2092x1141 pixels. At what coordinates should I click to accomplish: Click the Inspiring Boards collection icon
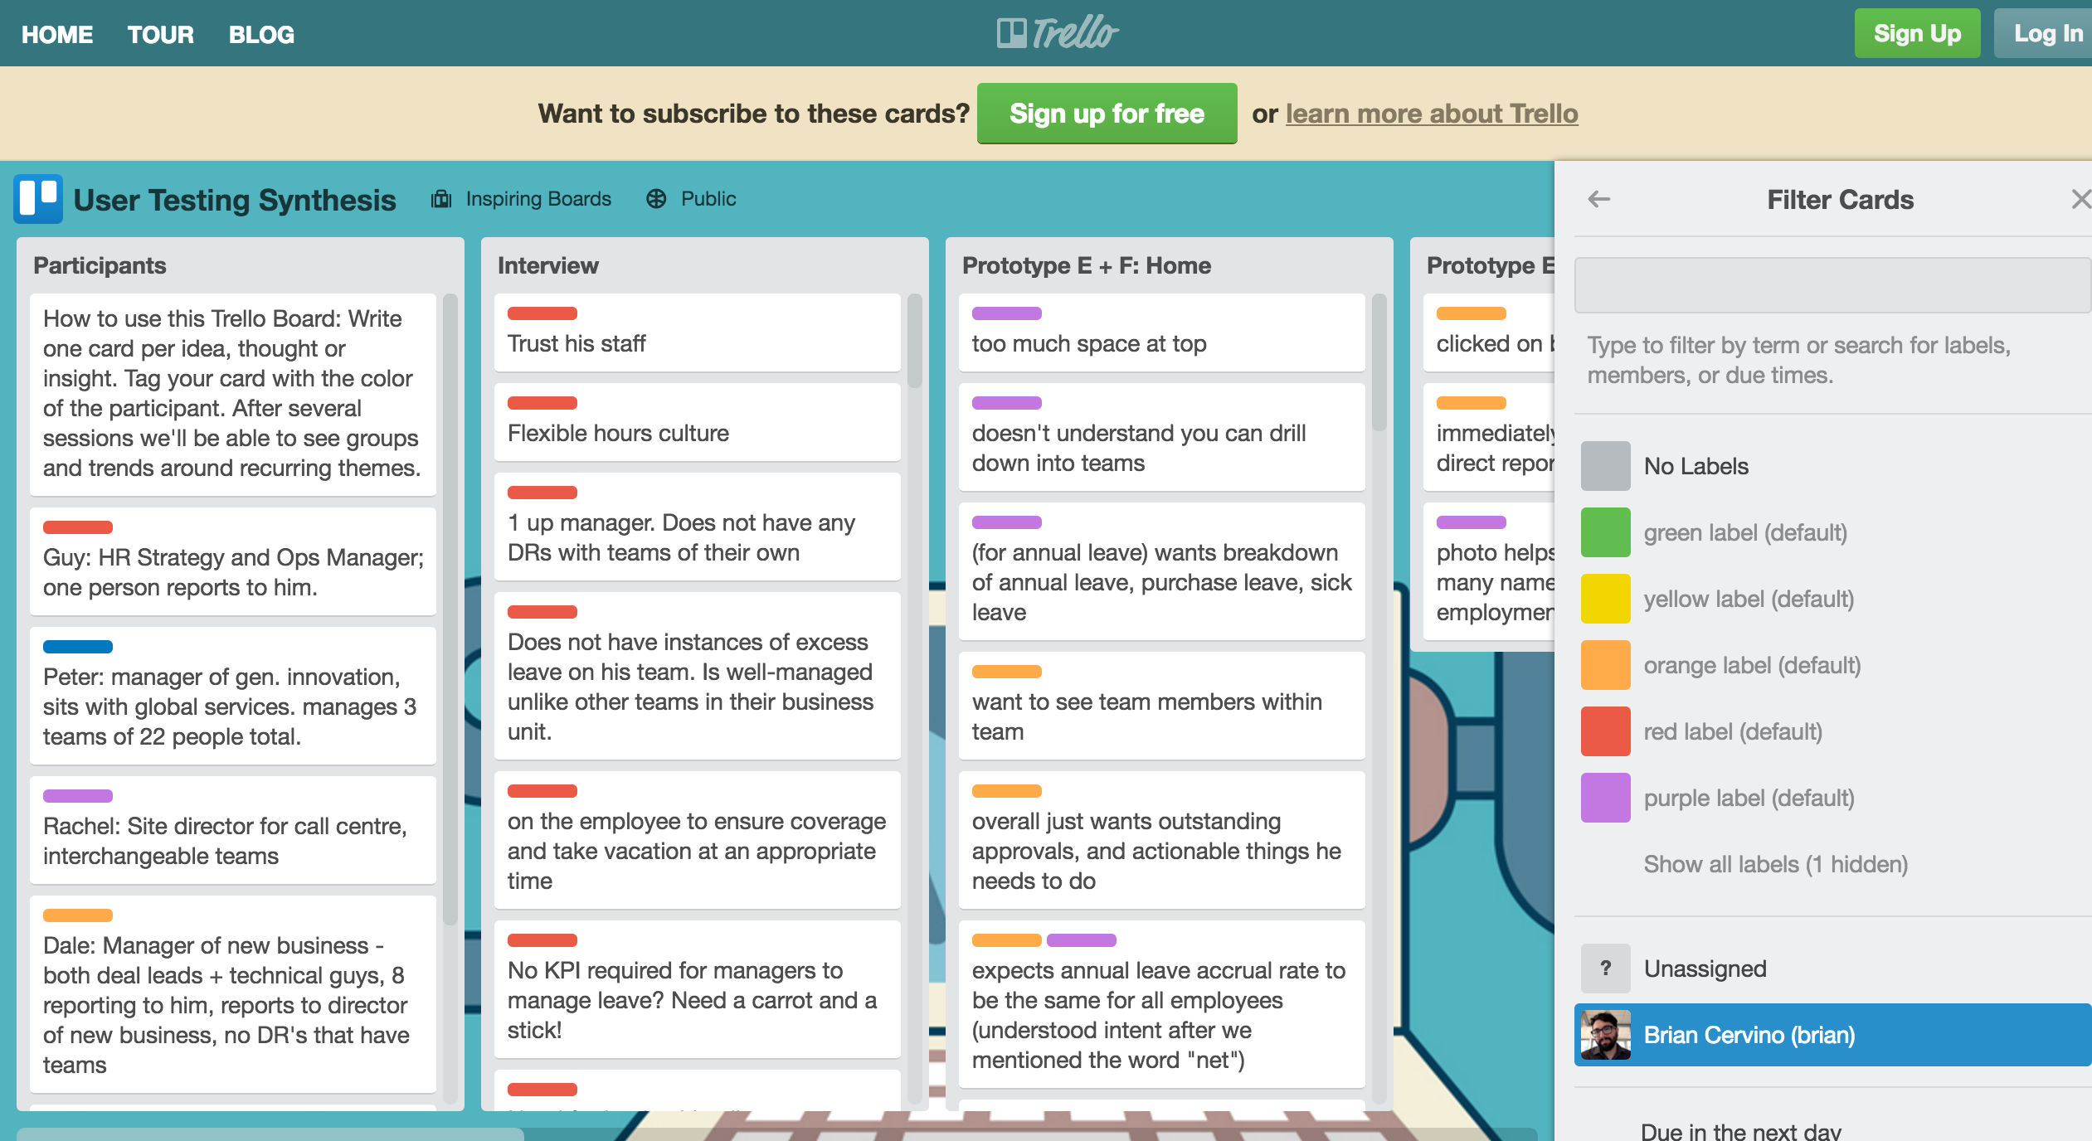coord(445,198)
